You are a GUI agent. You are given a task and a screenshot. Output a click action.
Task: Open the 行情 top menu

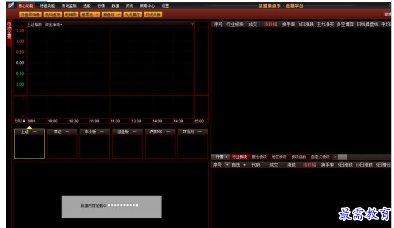[101, 5]
